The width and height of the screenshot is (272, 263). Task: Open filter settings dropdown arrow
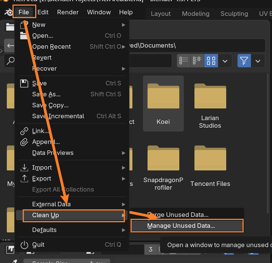(258, 60)
